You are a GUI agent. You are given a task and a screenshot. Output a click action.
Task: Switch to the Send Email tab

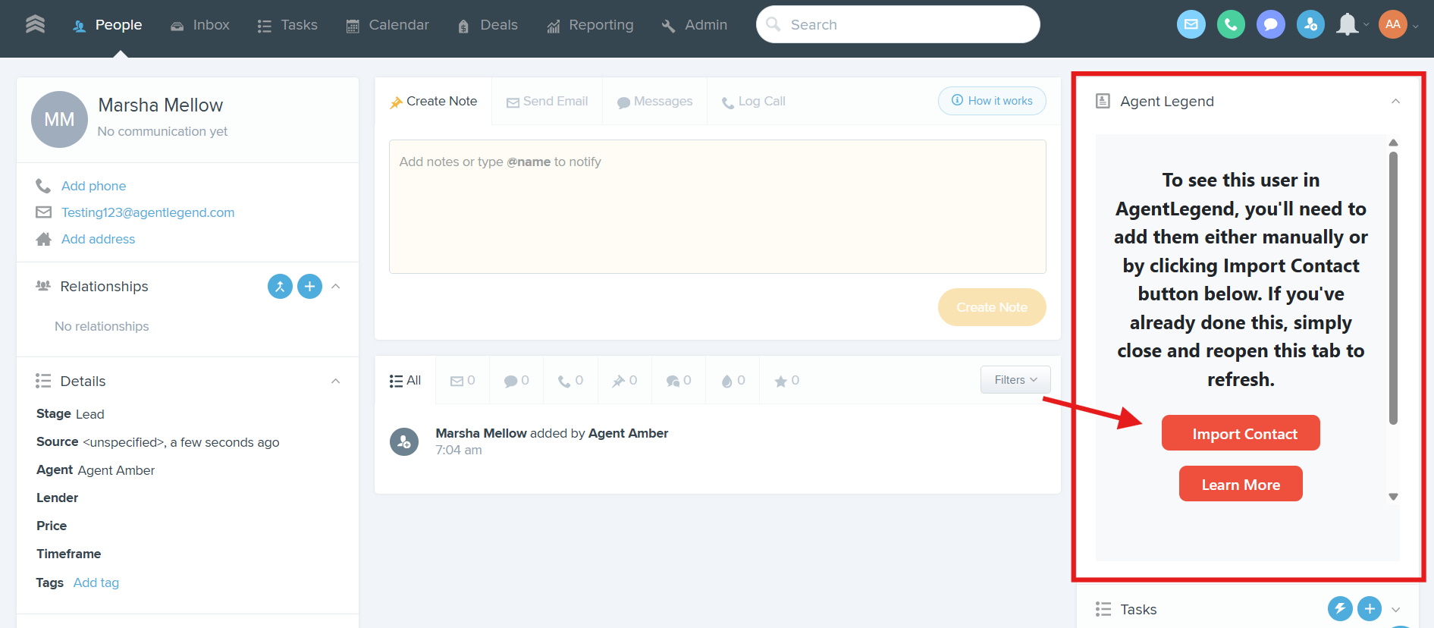[547, 101]
